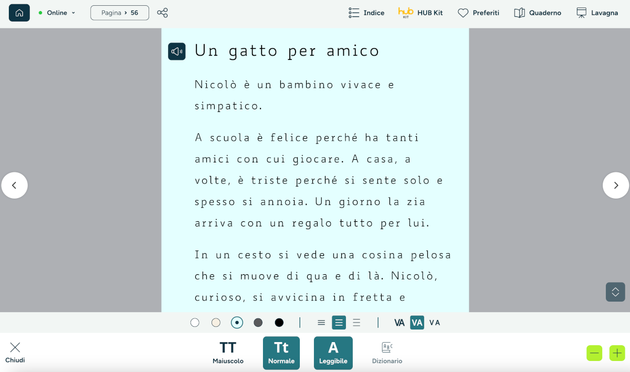Screen dimensions: 630x372
Task: Close the reading panel with Chiudi
Action: pyautogui.click(x=15, y=353)
